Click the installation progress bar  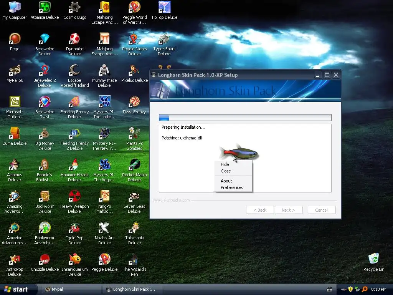[245, 118]
